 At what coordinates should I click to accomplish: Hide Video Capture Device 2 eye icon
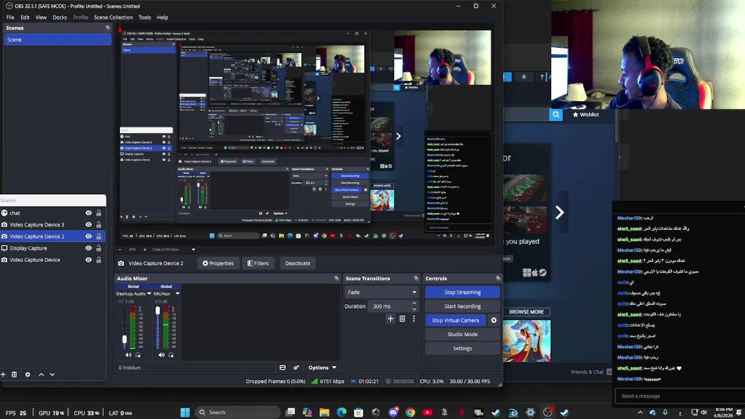tap(88, 236)
